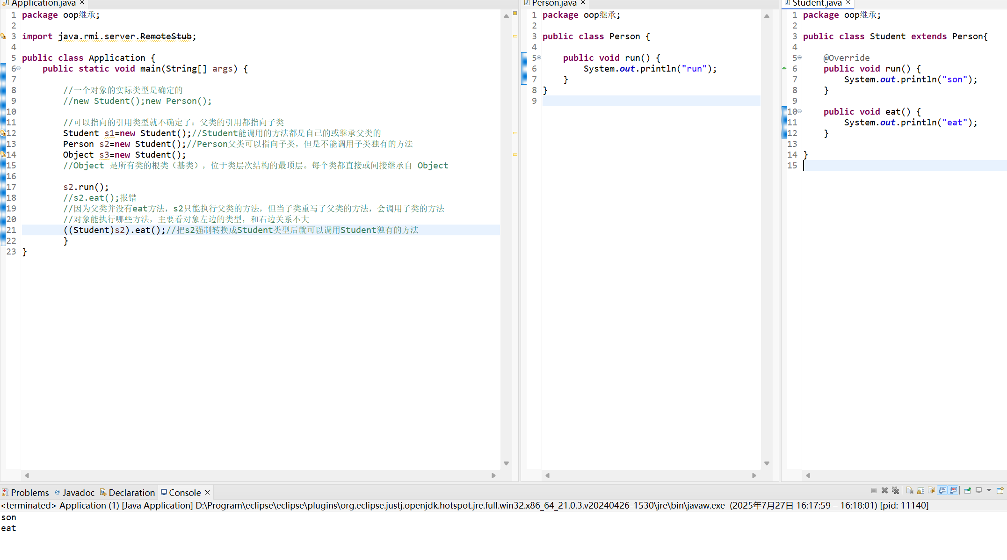Collapse the main method in Application.java

[19, 68]
